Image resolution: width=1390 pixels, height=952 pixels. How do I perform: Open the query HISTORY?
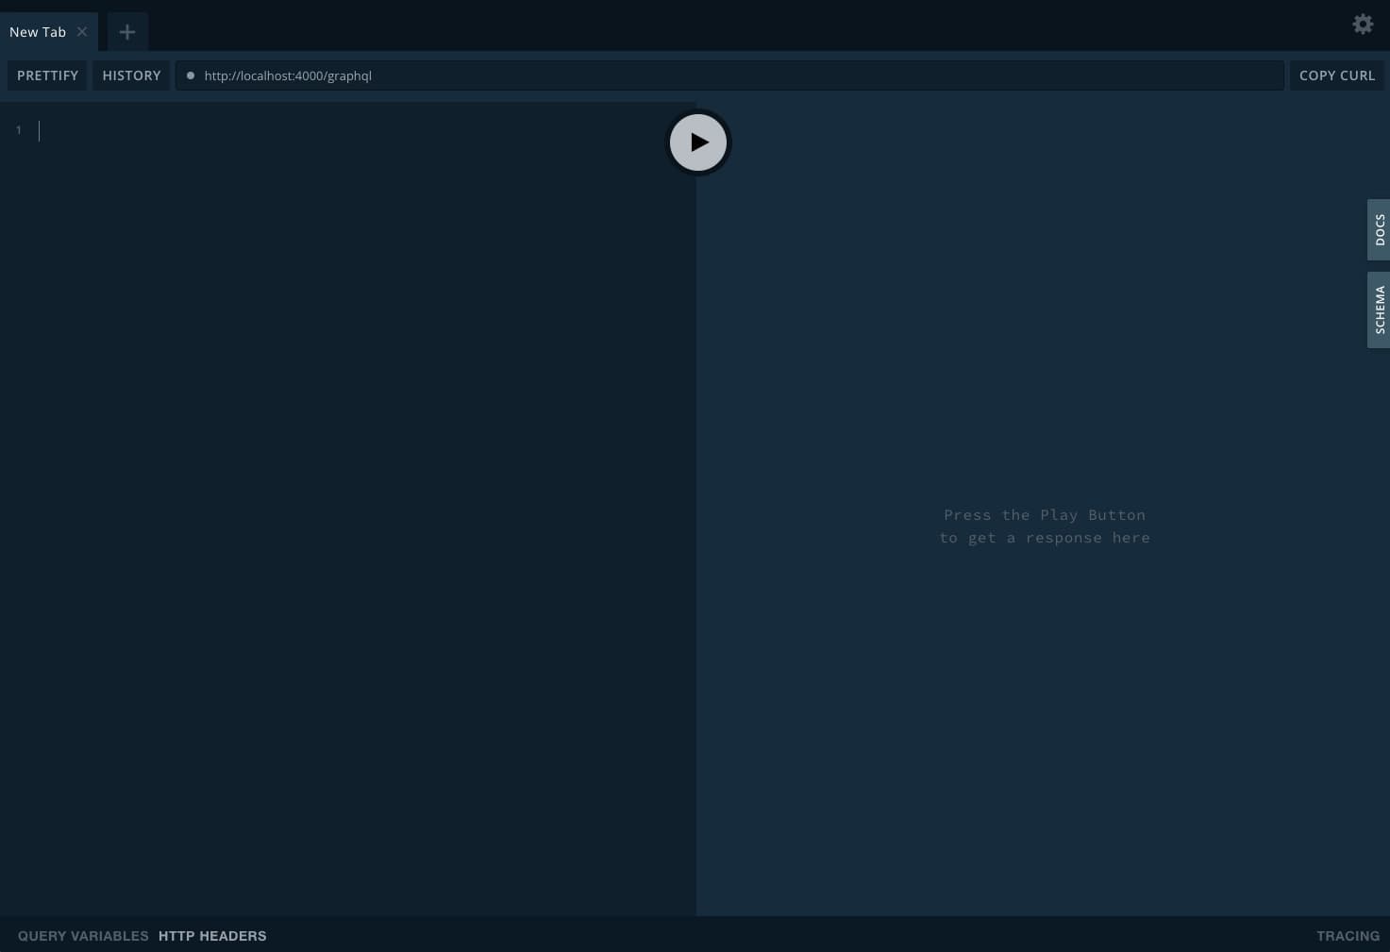point(131,75)
